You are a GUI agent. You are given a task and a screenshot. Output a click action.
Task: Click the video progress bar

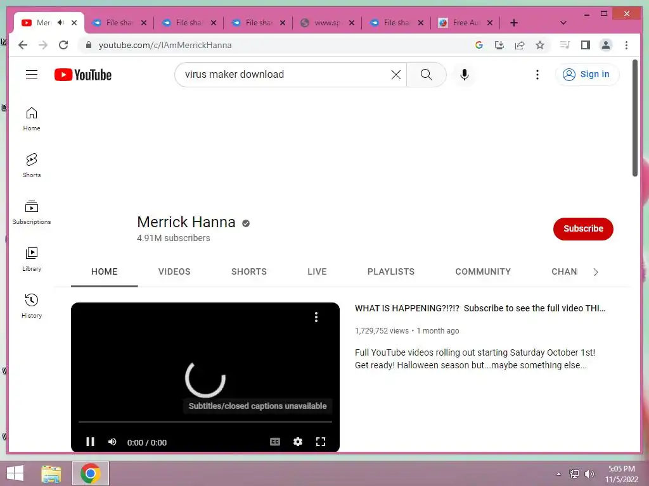pyautogui.click(x=205, y=422)
